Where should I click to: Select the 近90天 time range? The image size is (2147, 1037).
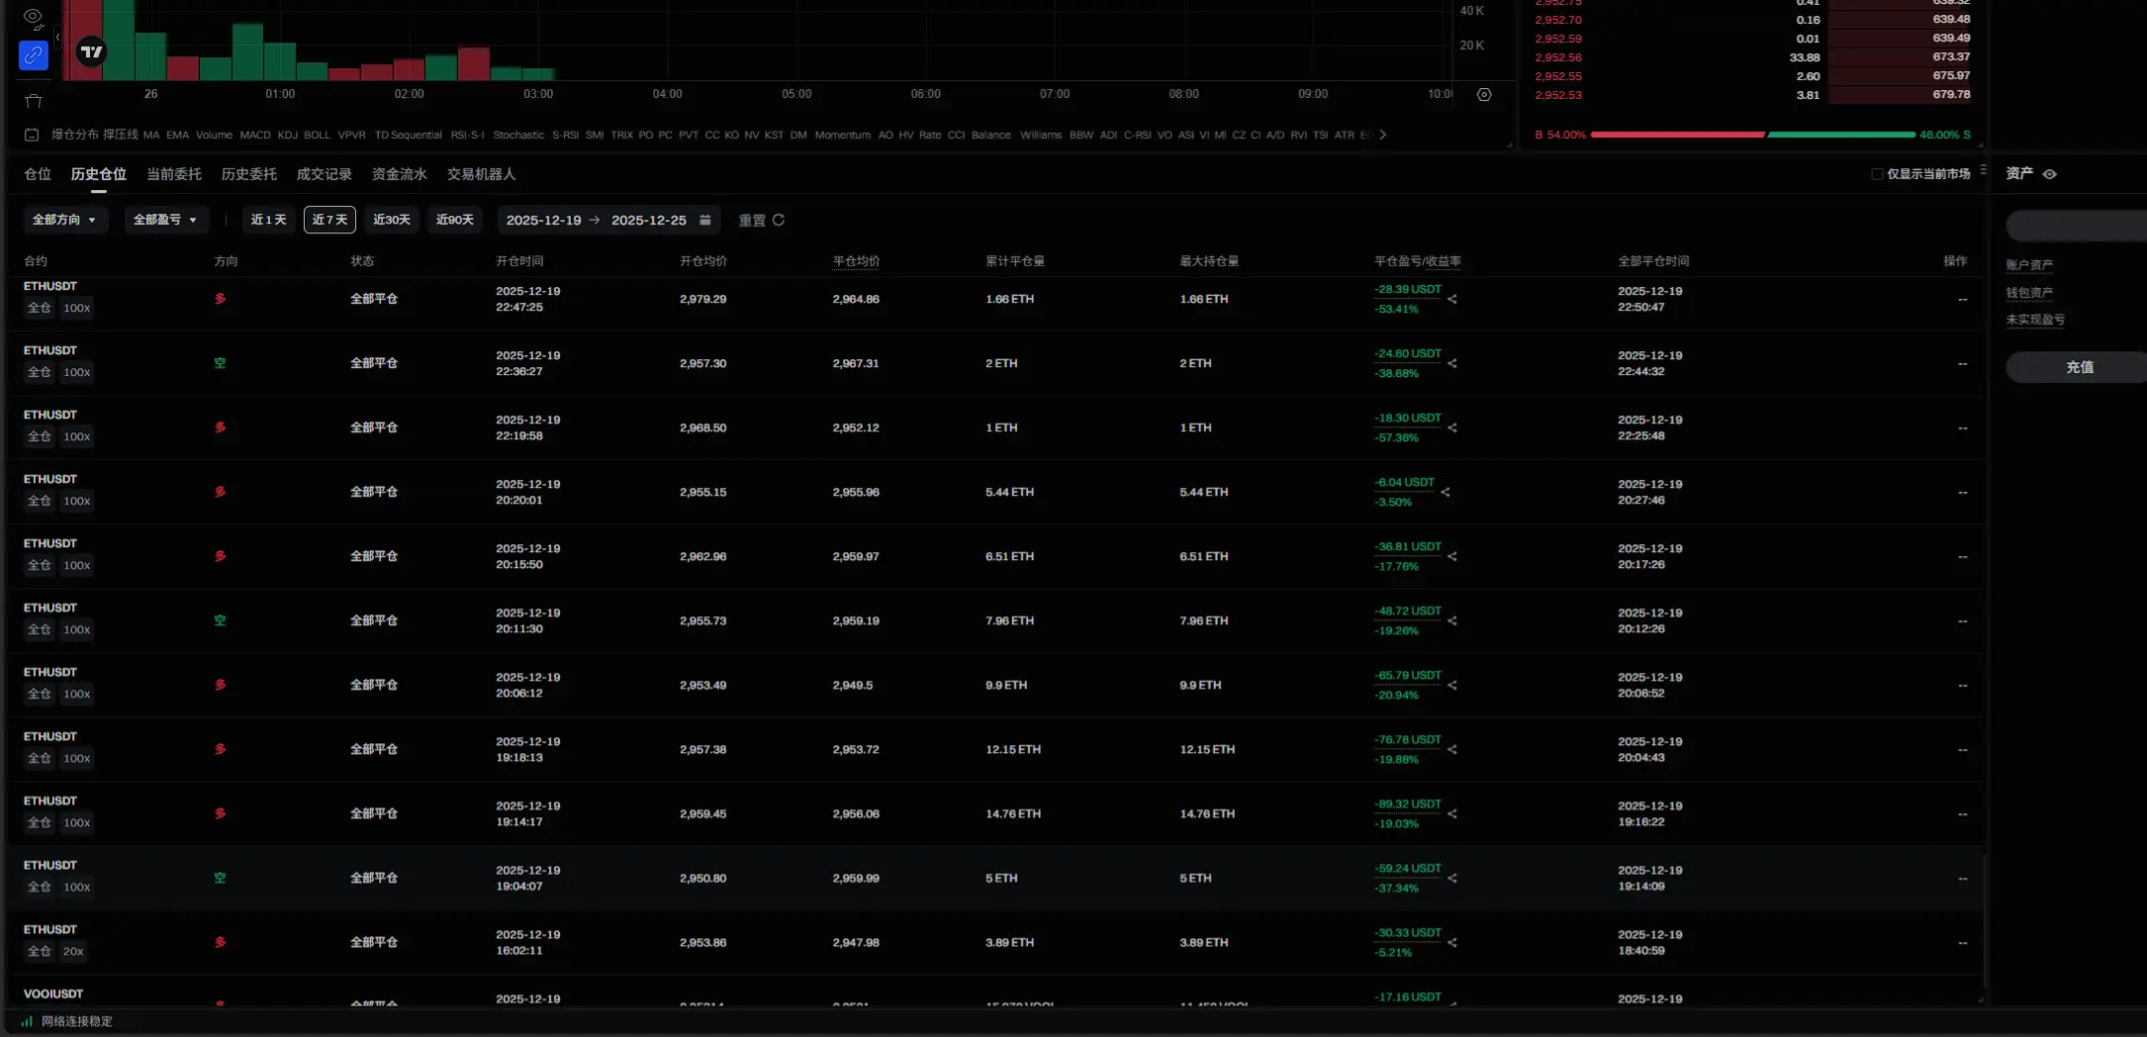[x=455, y=220]
